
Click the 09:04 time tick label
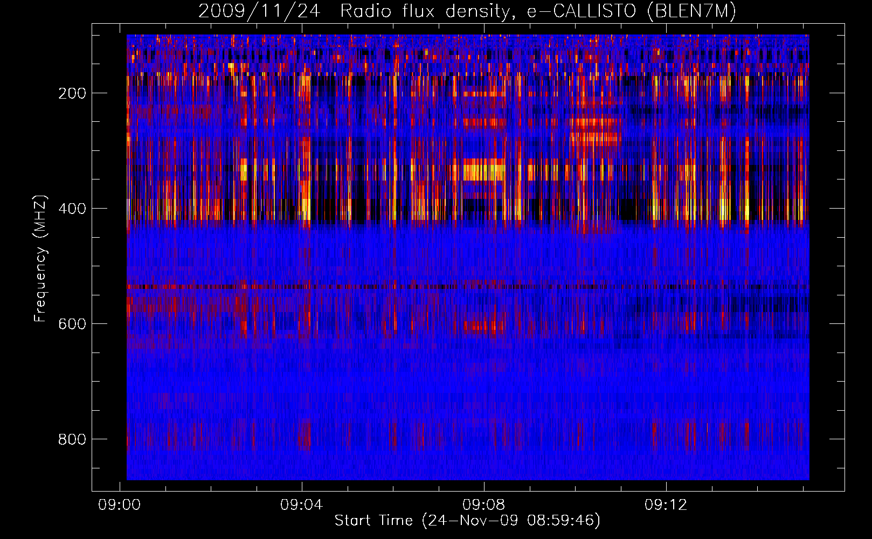[x=301, y=505]
